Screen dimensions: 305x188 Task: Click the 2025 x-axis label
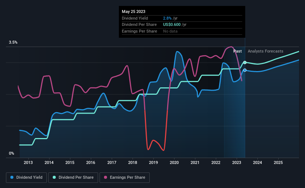point(278,162)
